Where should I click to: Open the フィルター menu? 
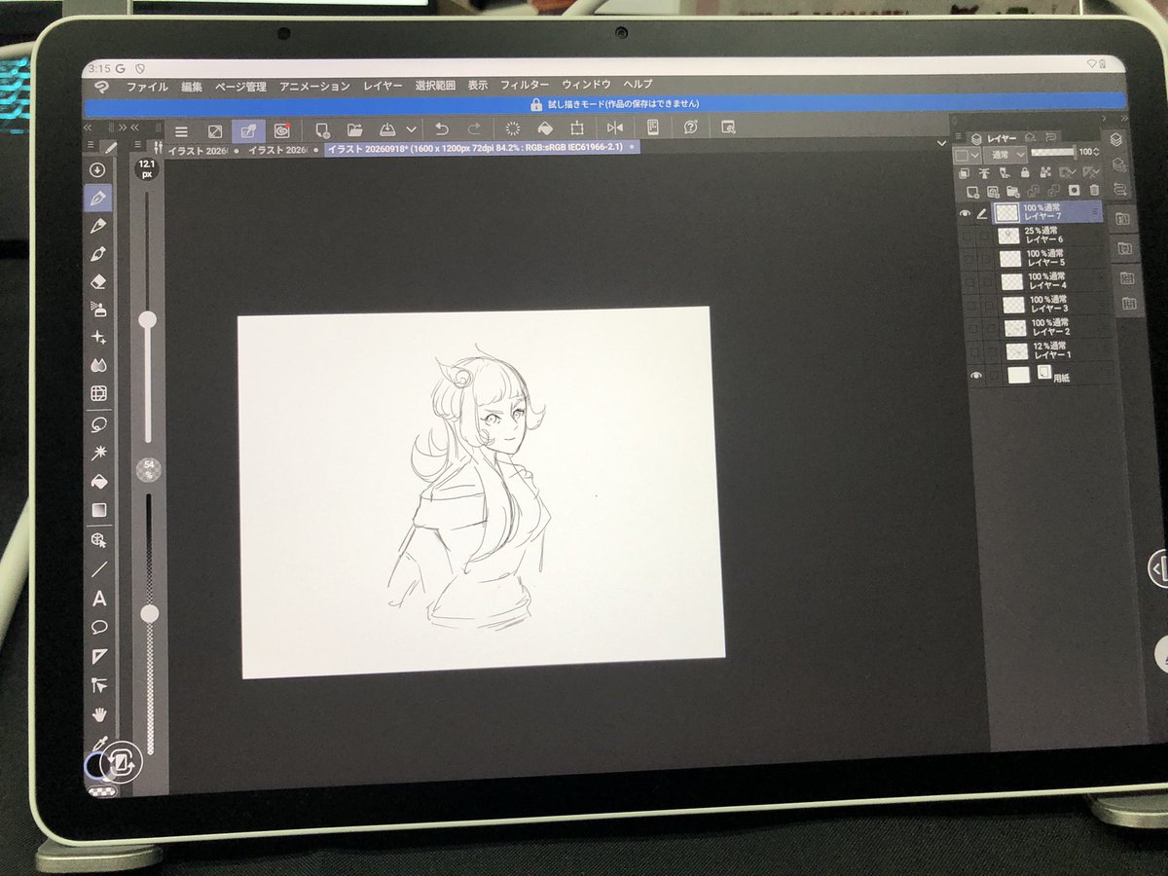tap(525, 86)
